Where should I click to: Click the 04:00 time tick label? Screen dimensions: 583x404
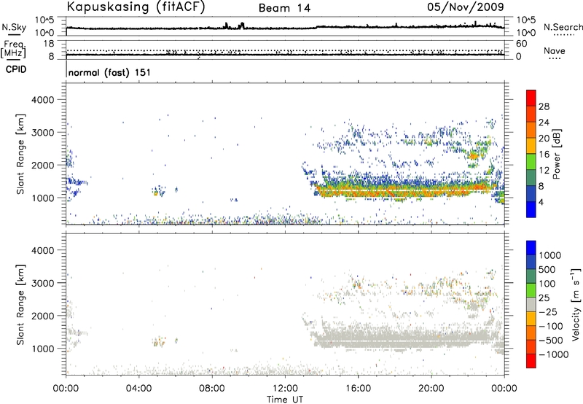(138, 389)
